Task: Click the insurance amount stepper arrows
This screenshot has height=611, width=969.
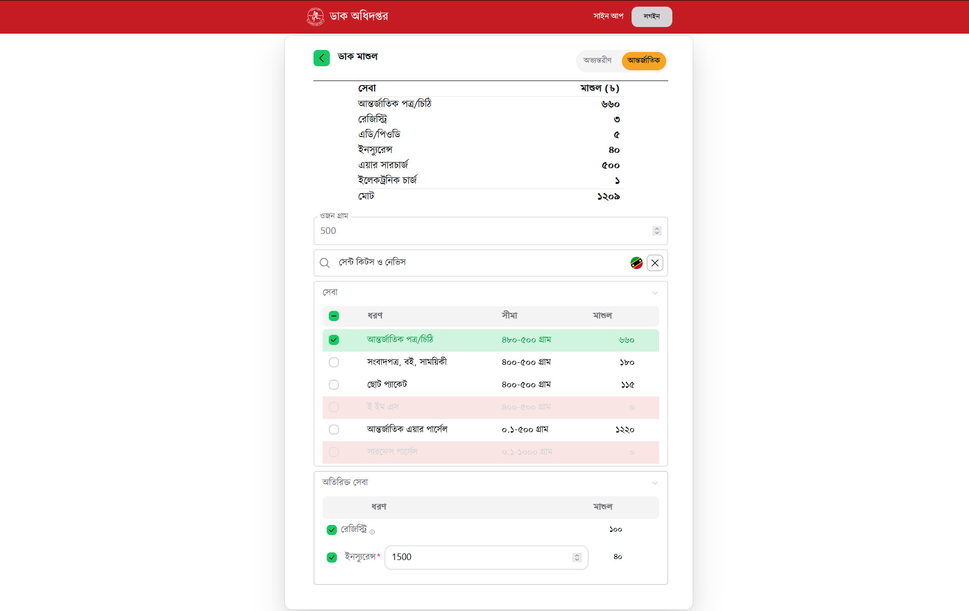Action: tap(577, 557)
